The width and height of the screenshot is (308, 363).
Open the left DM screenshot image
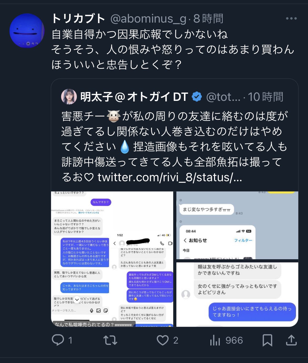point(112,259)
